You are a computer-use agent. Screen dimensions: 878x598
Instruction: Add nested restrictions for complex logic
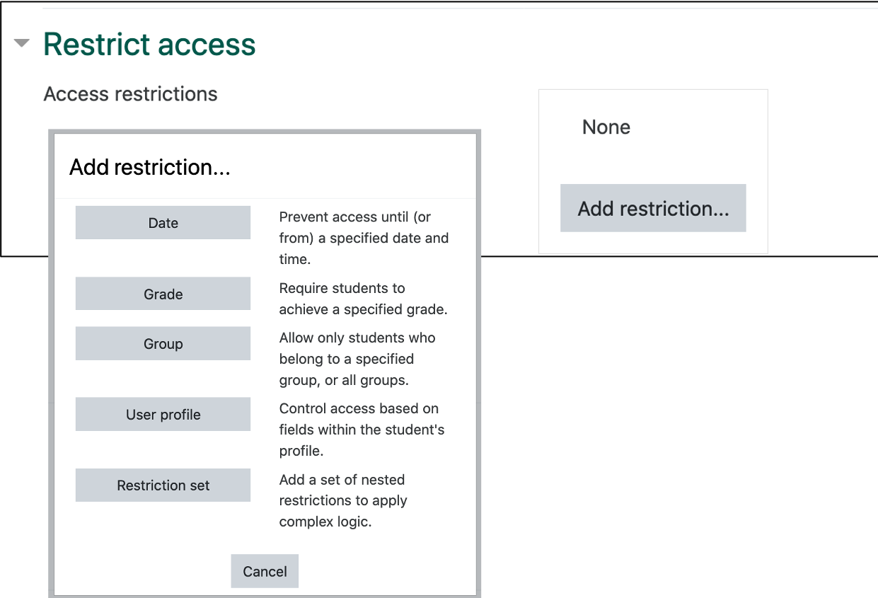click(163, 485)
